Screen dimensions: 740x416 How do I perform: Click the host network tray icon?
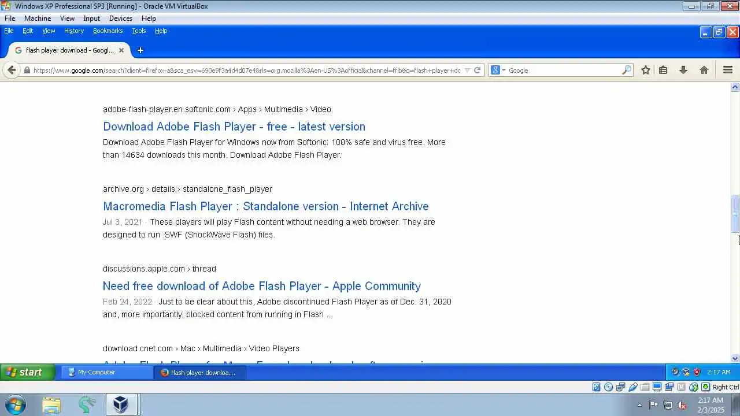[667, 405]
